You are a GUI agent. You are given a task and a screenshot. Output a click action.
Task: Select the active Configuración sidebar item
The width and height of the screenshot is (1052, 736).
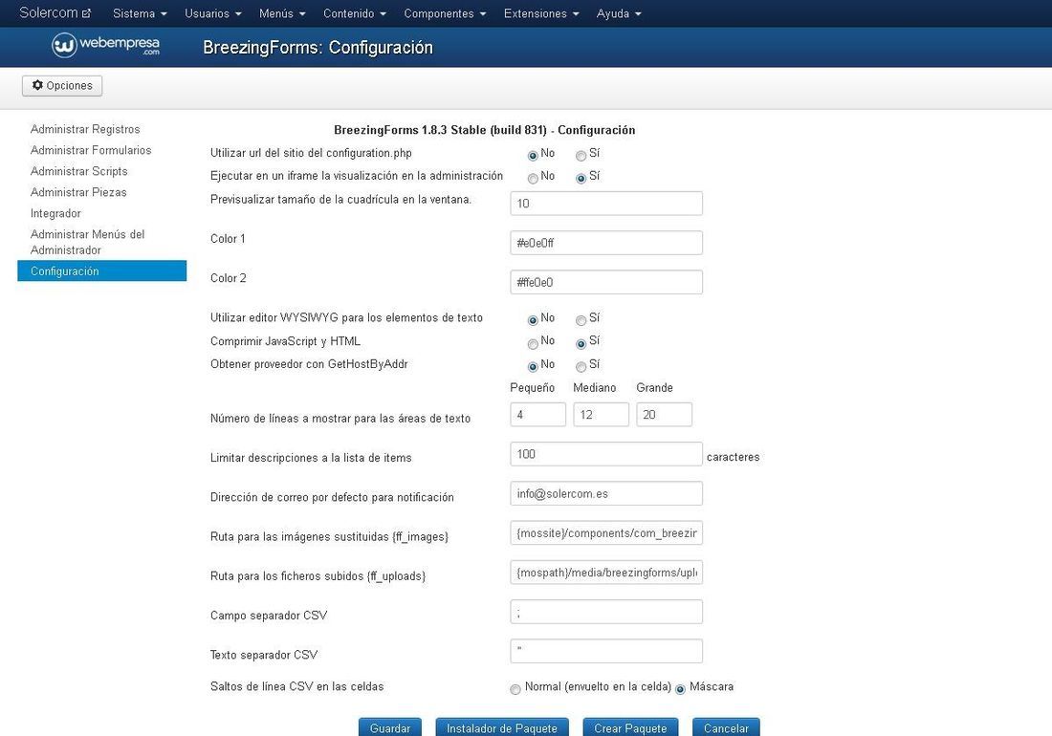click(102, 271)
